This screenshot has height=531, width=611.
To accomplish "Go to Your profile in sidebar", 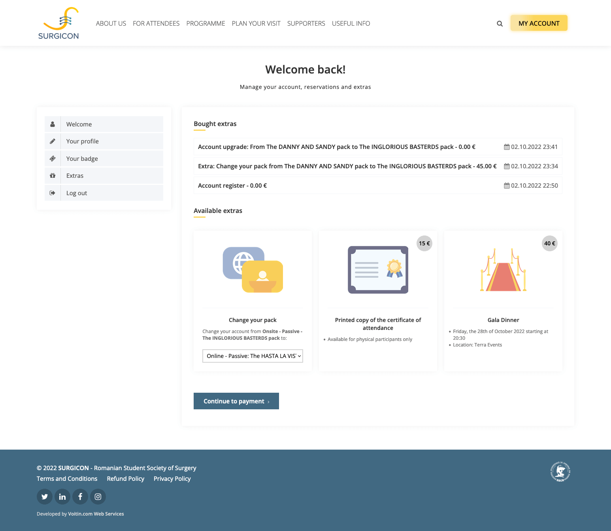I will (x=83, y=141).
